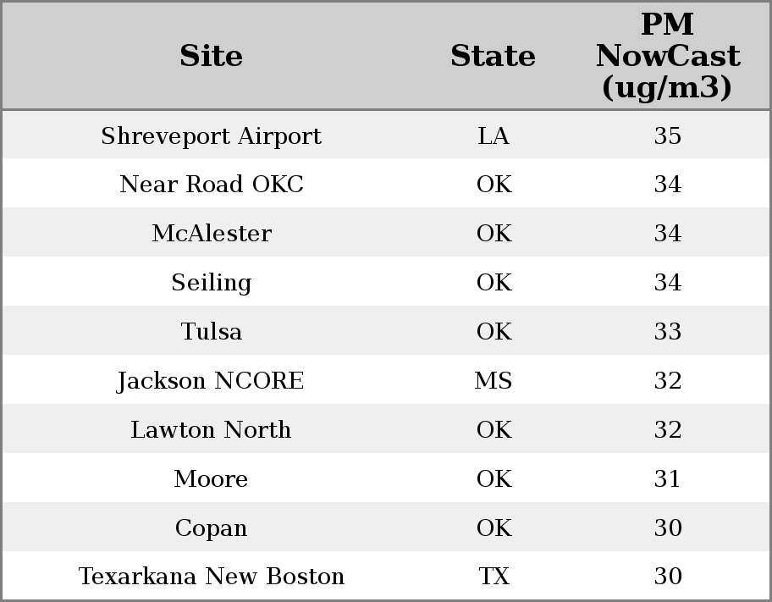
Task: Select the PM value 33 for Tulsa
Action: (x=667, y=332)
